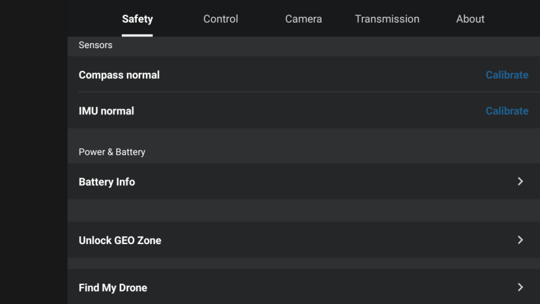Image resolution: width=540 pixels, height=304 pixels.
Task: Calibrate the compass
Action: point(507,75)
